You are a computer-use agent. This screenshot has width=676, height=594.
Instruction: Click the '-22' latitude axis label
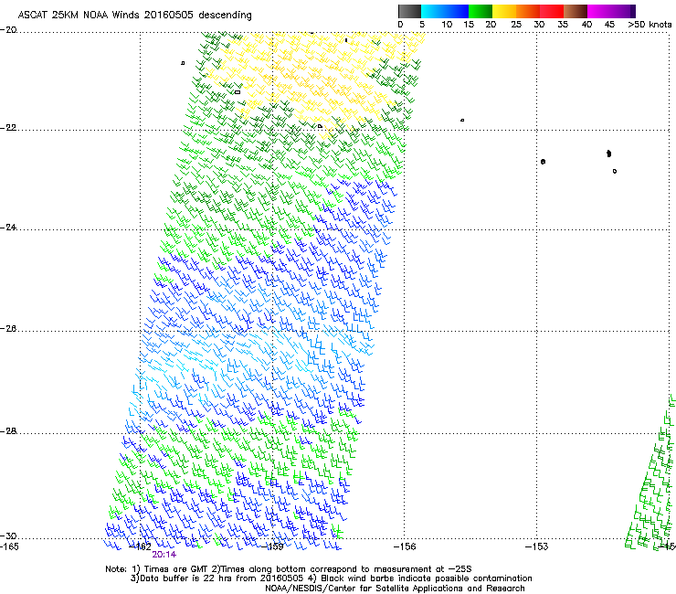(8, 128)
